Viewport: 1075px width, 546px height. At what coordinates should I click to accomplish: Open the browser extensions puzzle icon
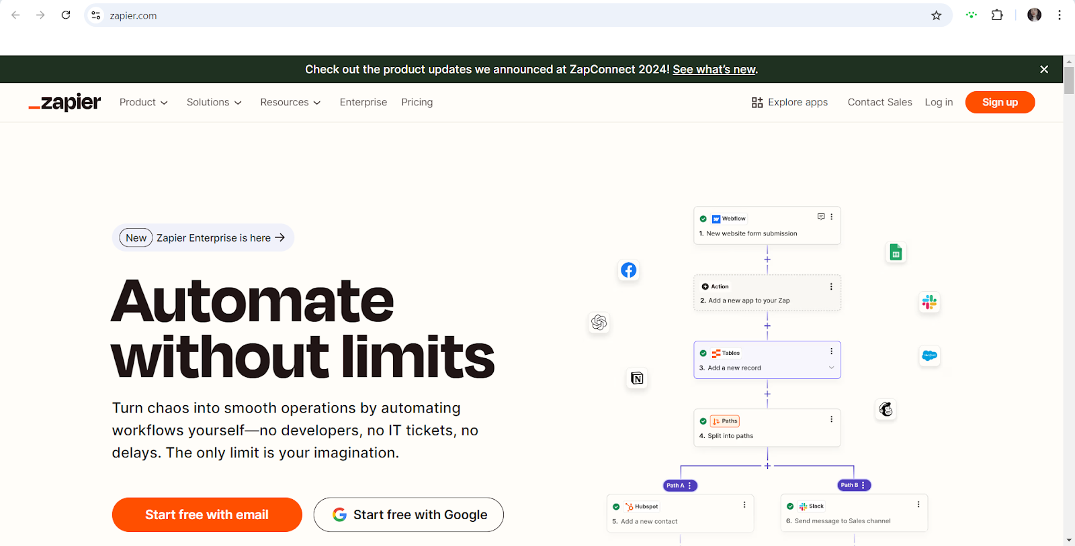pos(997,15)
